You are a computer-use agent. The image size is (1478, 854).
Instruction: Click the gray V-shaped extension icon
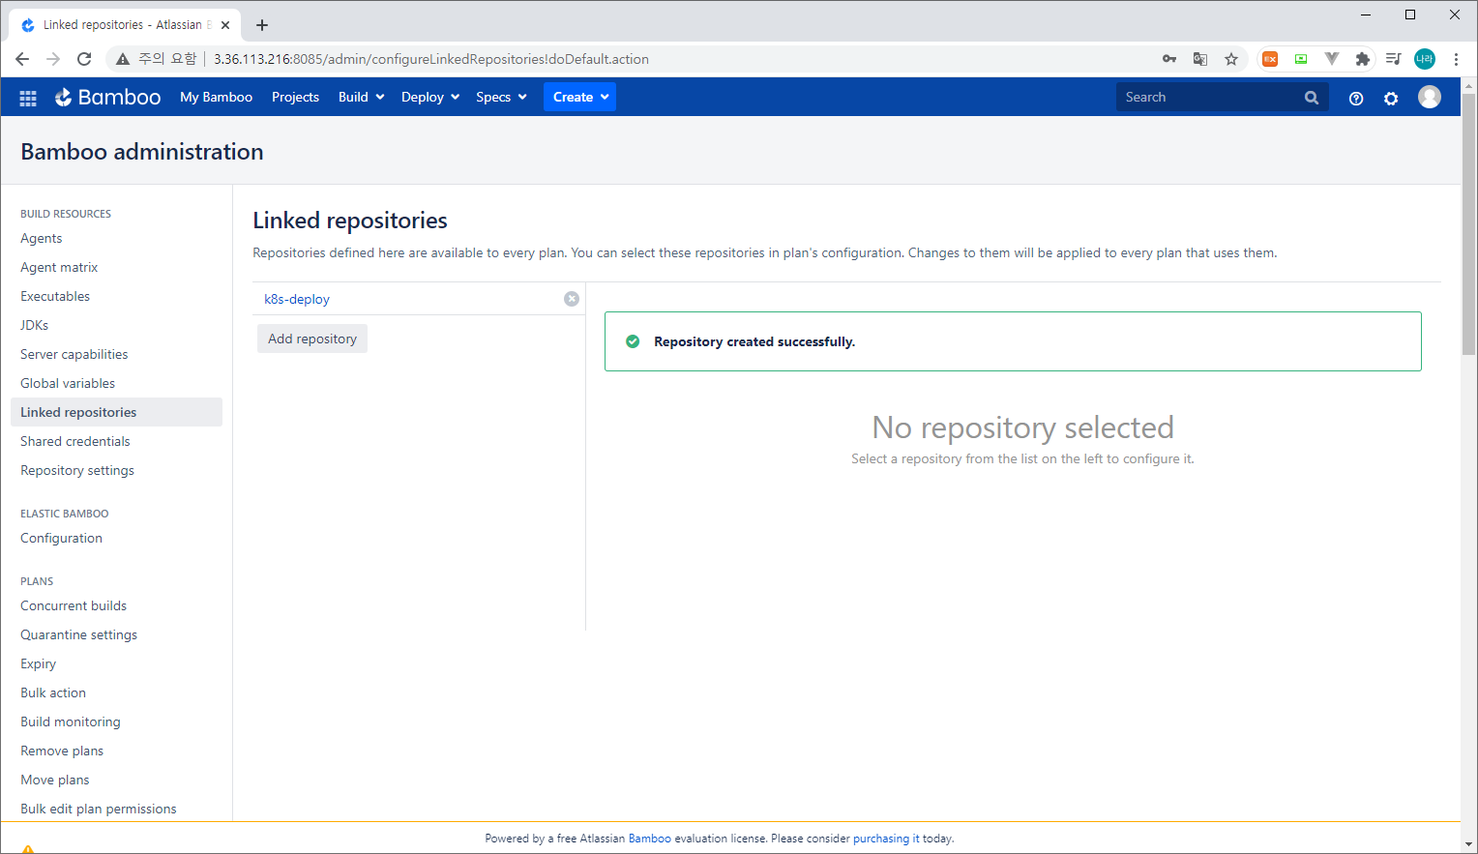pyautogui.click(x=1332, y=59)
